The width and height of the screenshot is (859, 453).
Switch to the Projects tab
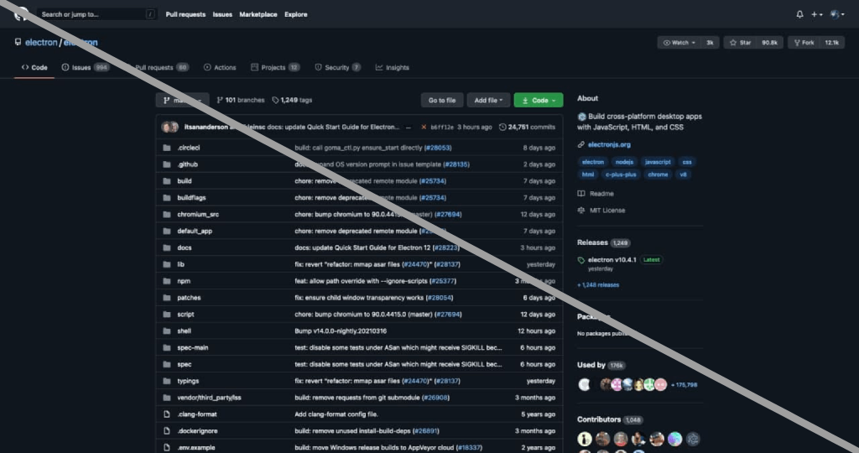click(275, 67)
